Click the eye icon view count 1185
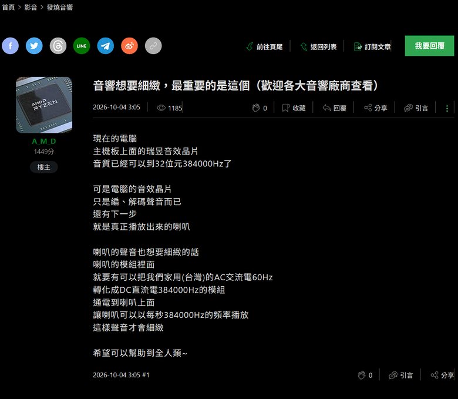 170,108
